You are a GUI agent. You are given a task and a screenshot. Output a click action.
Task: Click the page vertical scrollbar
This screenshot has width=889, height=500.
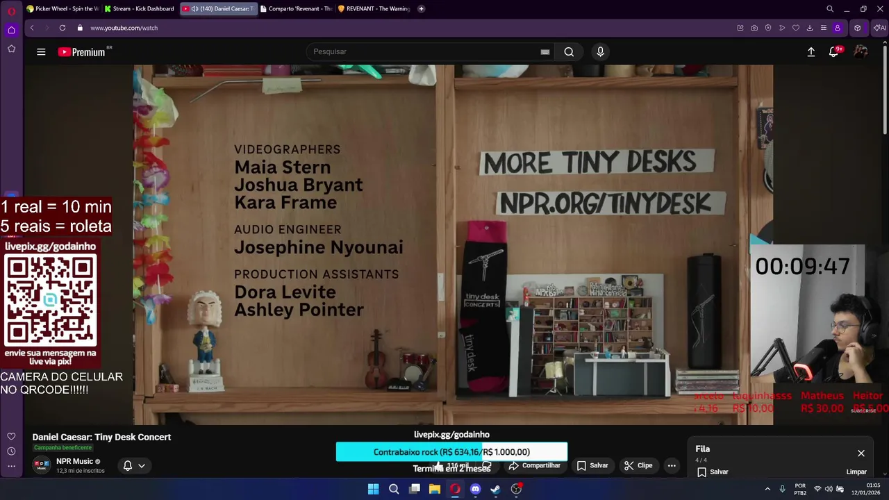(885, 89)
